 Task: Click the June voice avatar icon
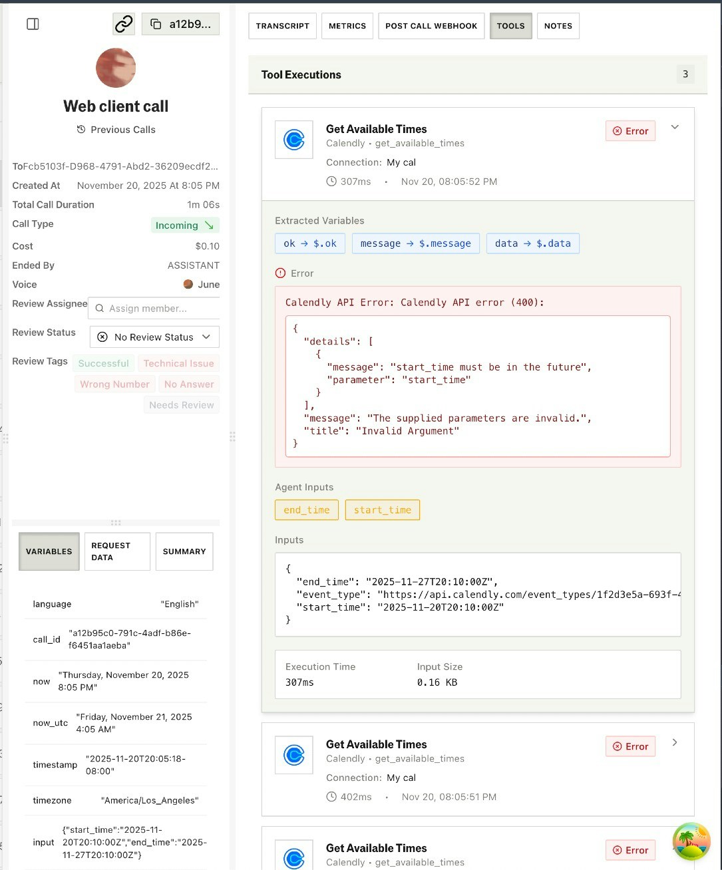188,284
